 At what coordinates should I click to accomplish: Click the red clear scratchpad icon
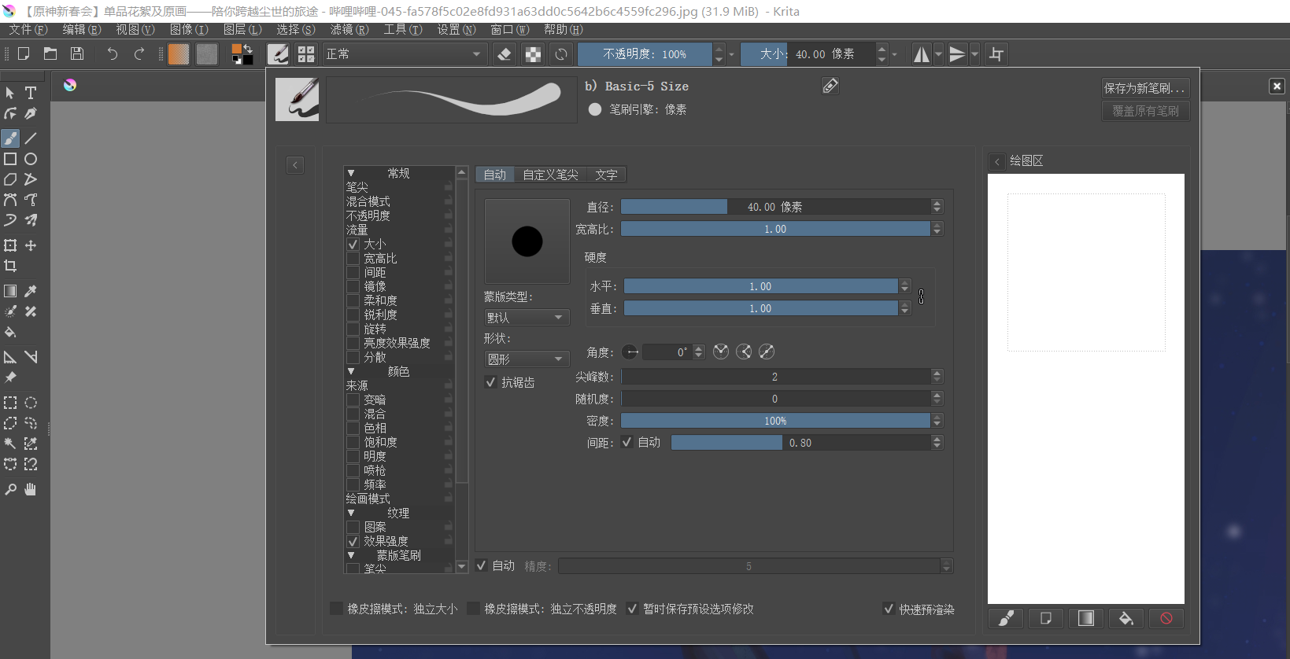tap(1166, 618)
